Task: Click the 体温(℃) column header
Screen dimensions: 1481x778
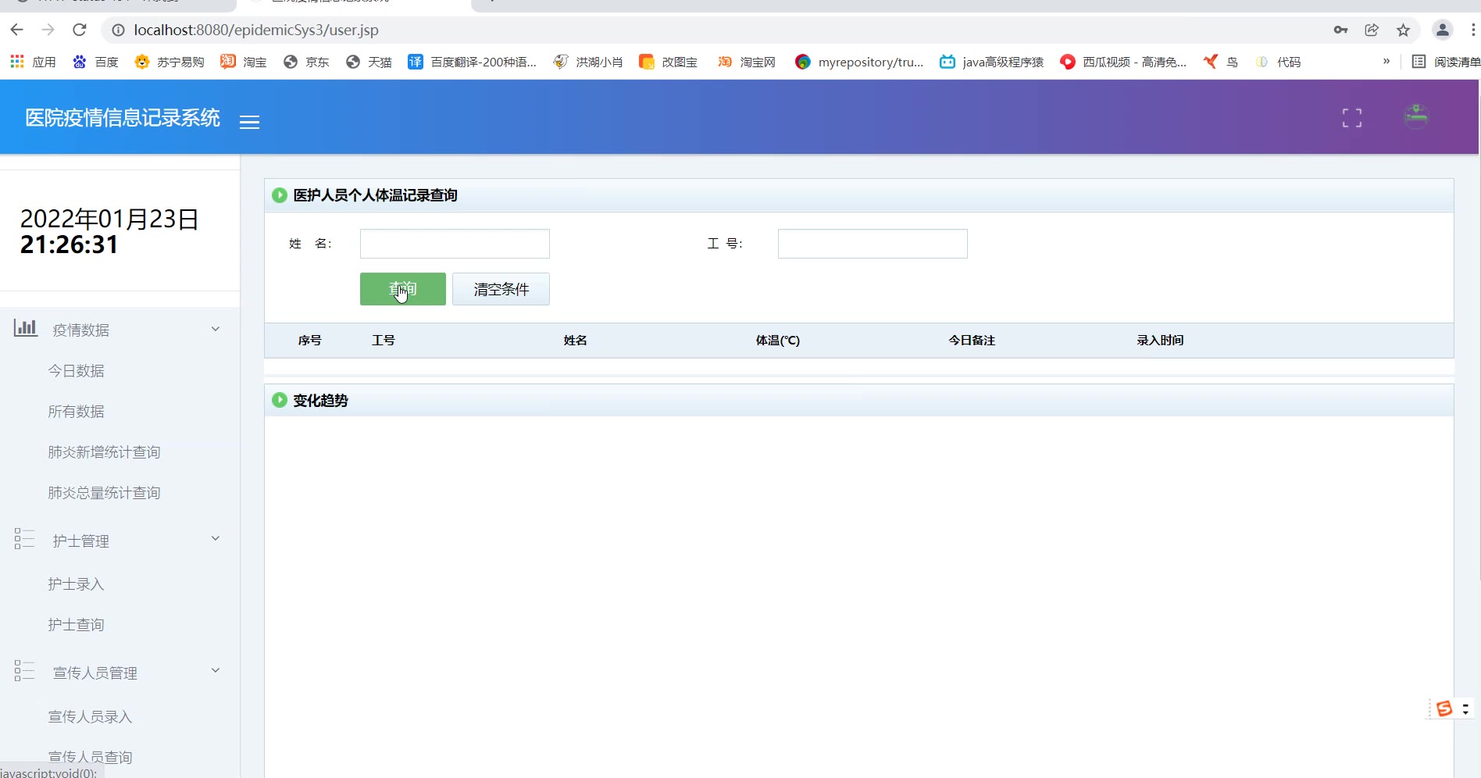Action: [x=777, y=341]
